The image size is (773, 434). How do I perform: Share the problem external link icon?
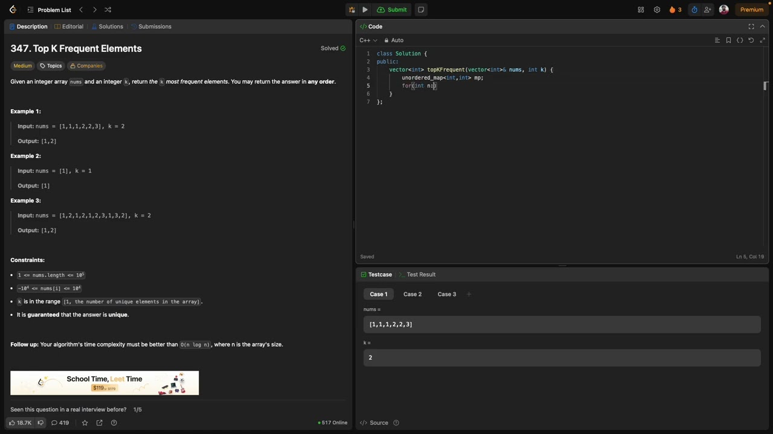99,423
